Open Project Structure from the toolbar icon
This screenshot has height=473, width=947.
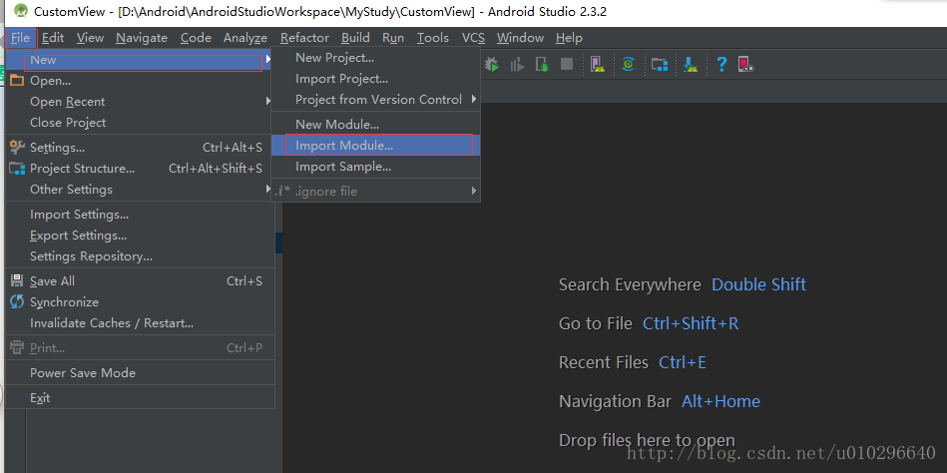(x=660, y=64)
